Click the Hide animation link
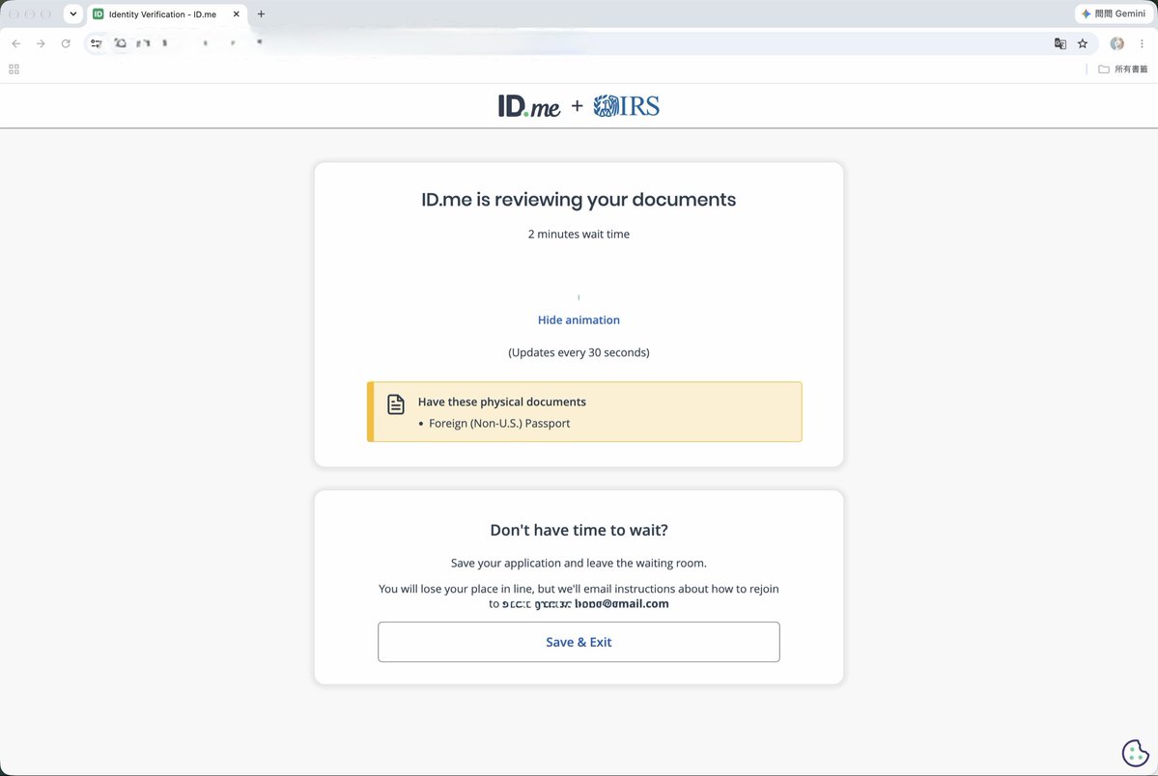The height and width of the screenshot is (776, 1158). [579, 319]
